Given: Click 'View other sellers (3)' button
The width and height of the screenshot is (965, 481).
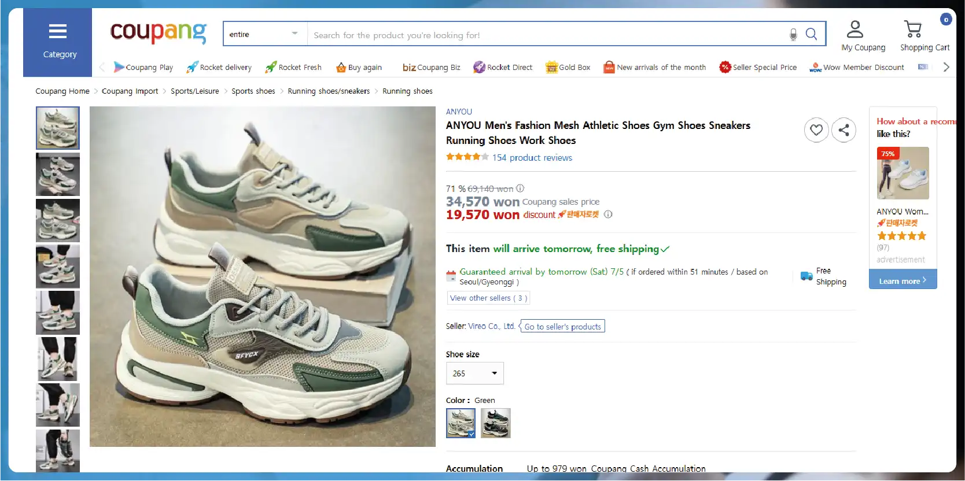Looking at the screenshot, I should click(x=488, y=298).
